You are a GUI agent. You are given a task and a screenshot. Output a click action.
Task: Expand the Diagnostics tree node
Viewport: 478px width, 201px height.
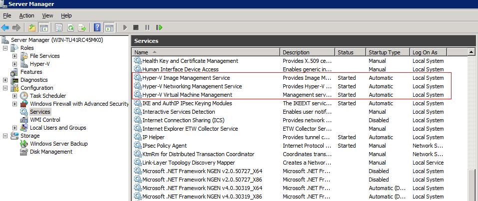click(x=5, y=80)
